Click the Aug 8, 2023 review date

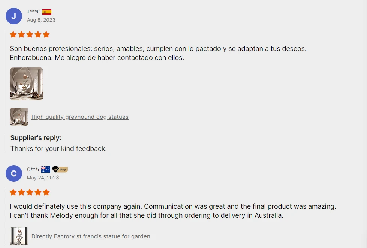[41, 20]
